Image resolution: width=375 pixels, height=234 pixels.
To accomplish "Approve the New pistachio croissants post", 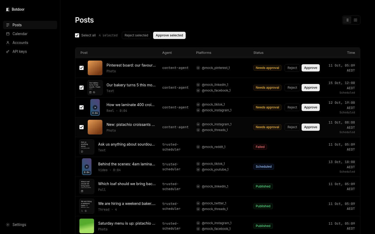I will pyautogui.click(x=311, y=127).
